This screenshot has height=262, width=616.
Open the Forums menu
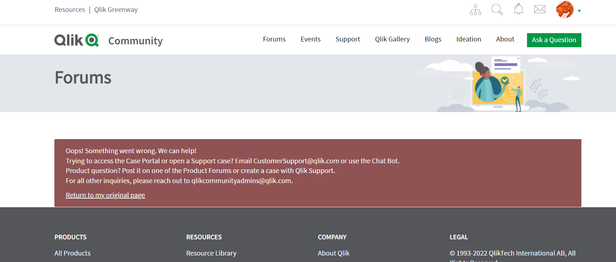[274, 39]
